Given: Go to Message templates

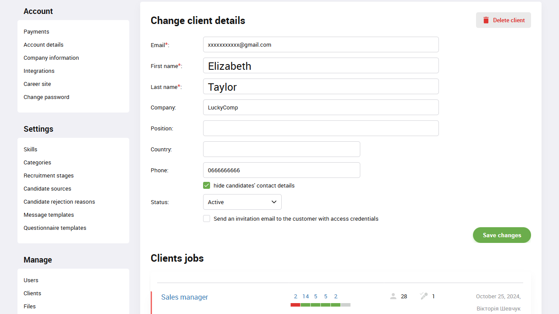Looking at the screenshot, I should (48, 215).
